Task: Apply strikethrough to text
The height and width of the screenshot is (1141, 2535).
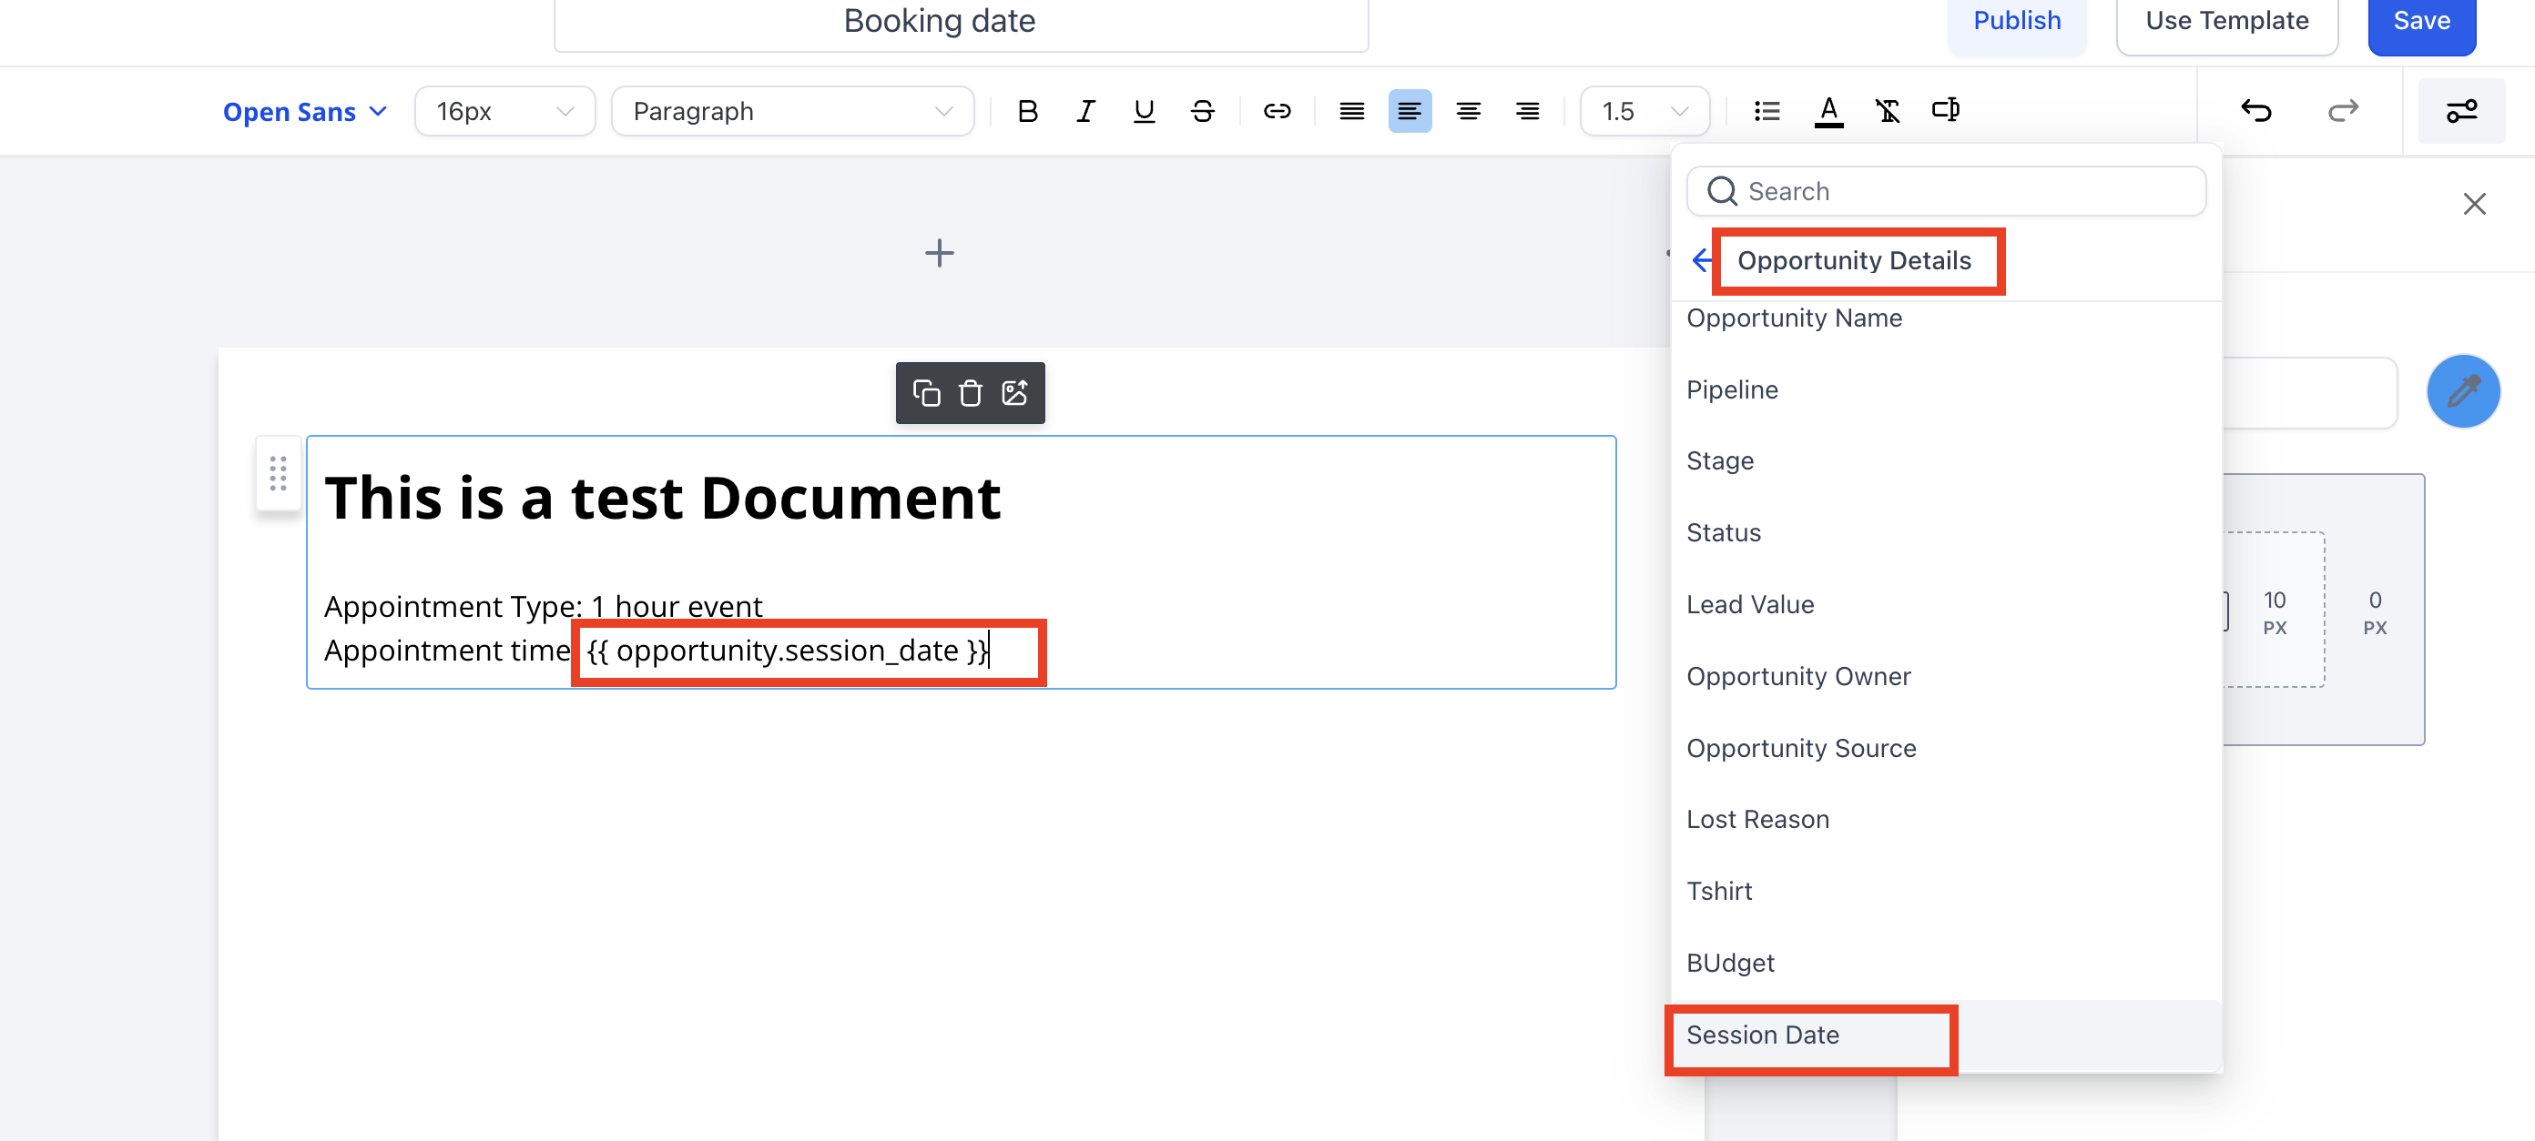Action: point(1202,111)
